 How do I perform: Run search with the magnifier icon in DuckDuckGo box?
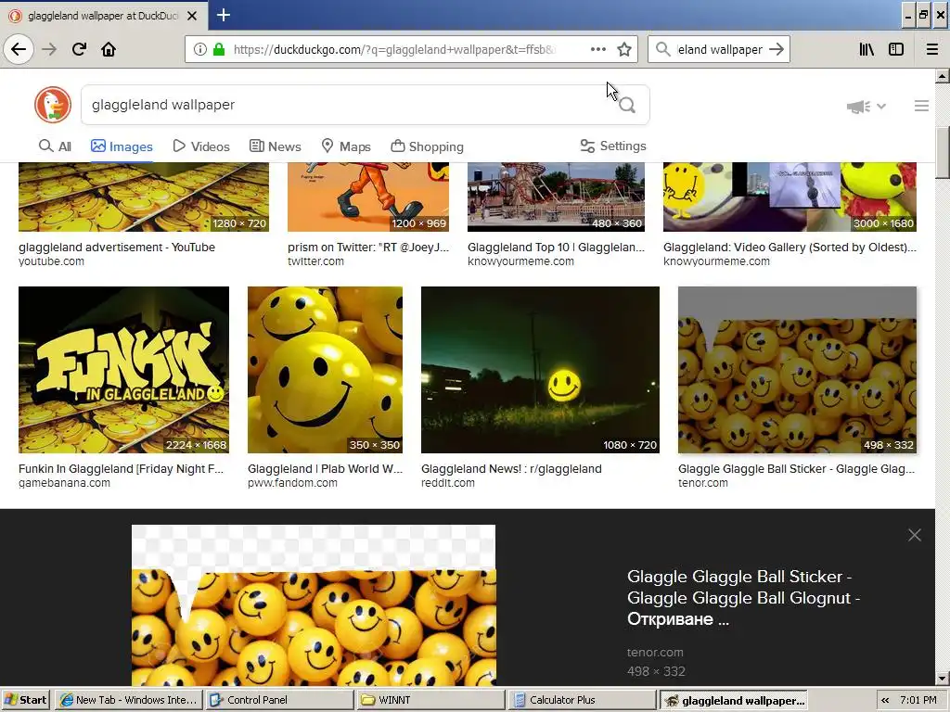point(627,106)
